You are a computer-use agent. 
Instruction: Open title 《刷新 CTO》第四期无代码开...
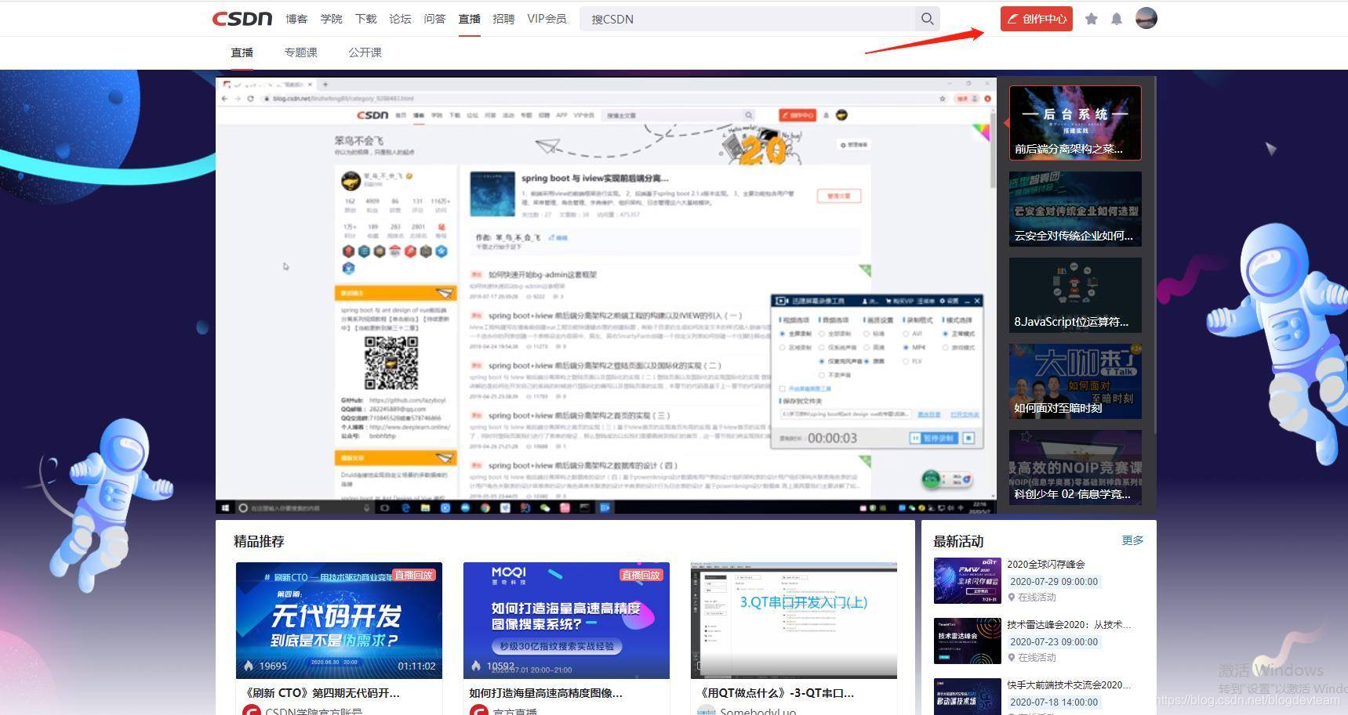click(x=322, y=693)
